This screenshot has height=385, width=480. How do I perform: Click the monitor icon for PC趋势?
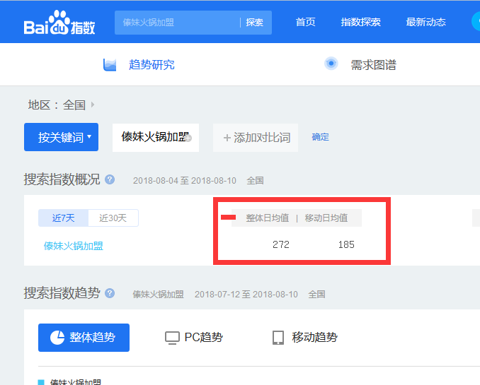click(172, 338)
